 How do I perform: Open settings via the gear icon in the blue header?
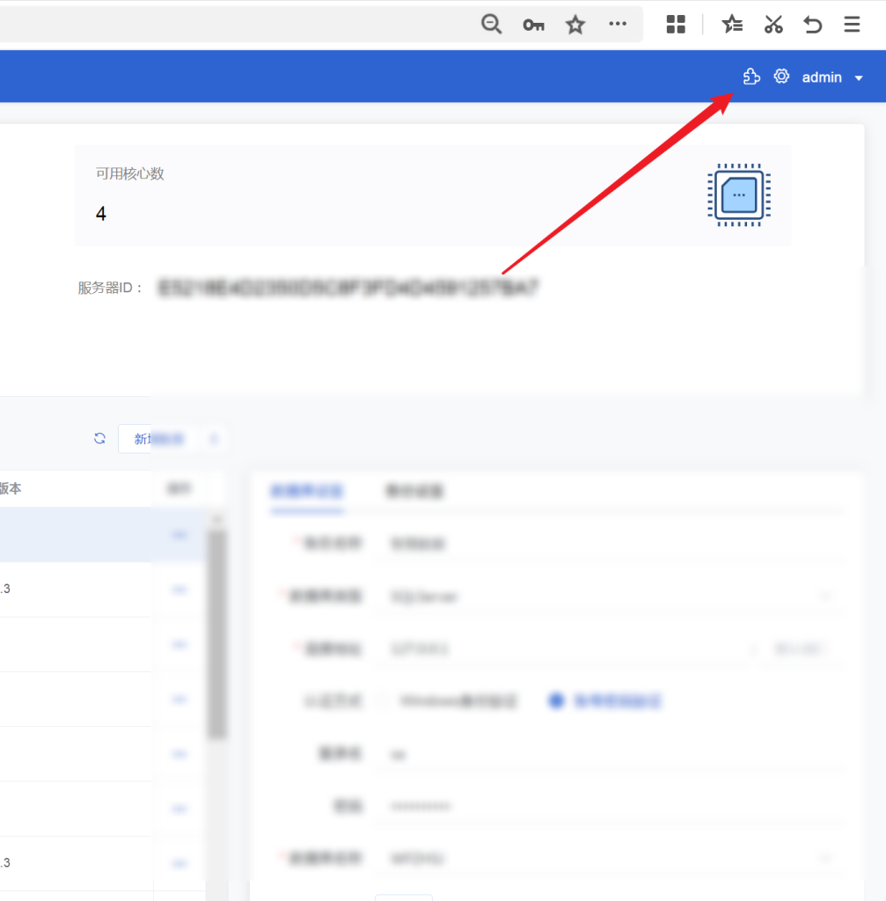781,77
